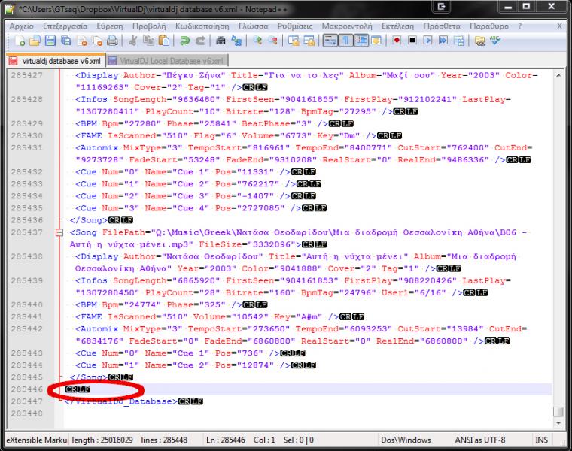Click the Replace icon
This screenshot has height=451, width=572.
[x=236, y=41]
